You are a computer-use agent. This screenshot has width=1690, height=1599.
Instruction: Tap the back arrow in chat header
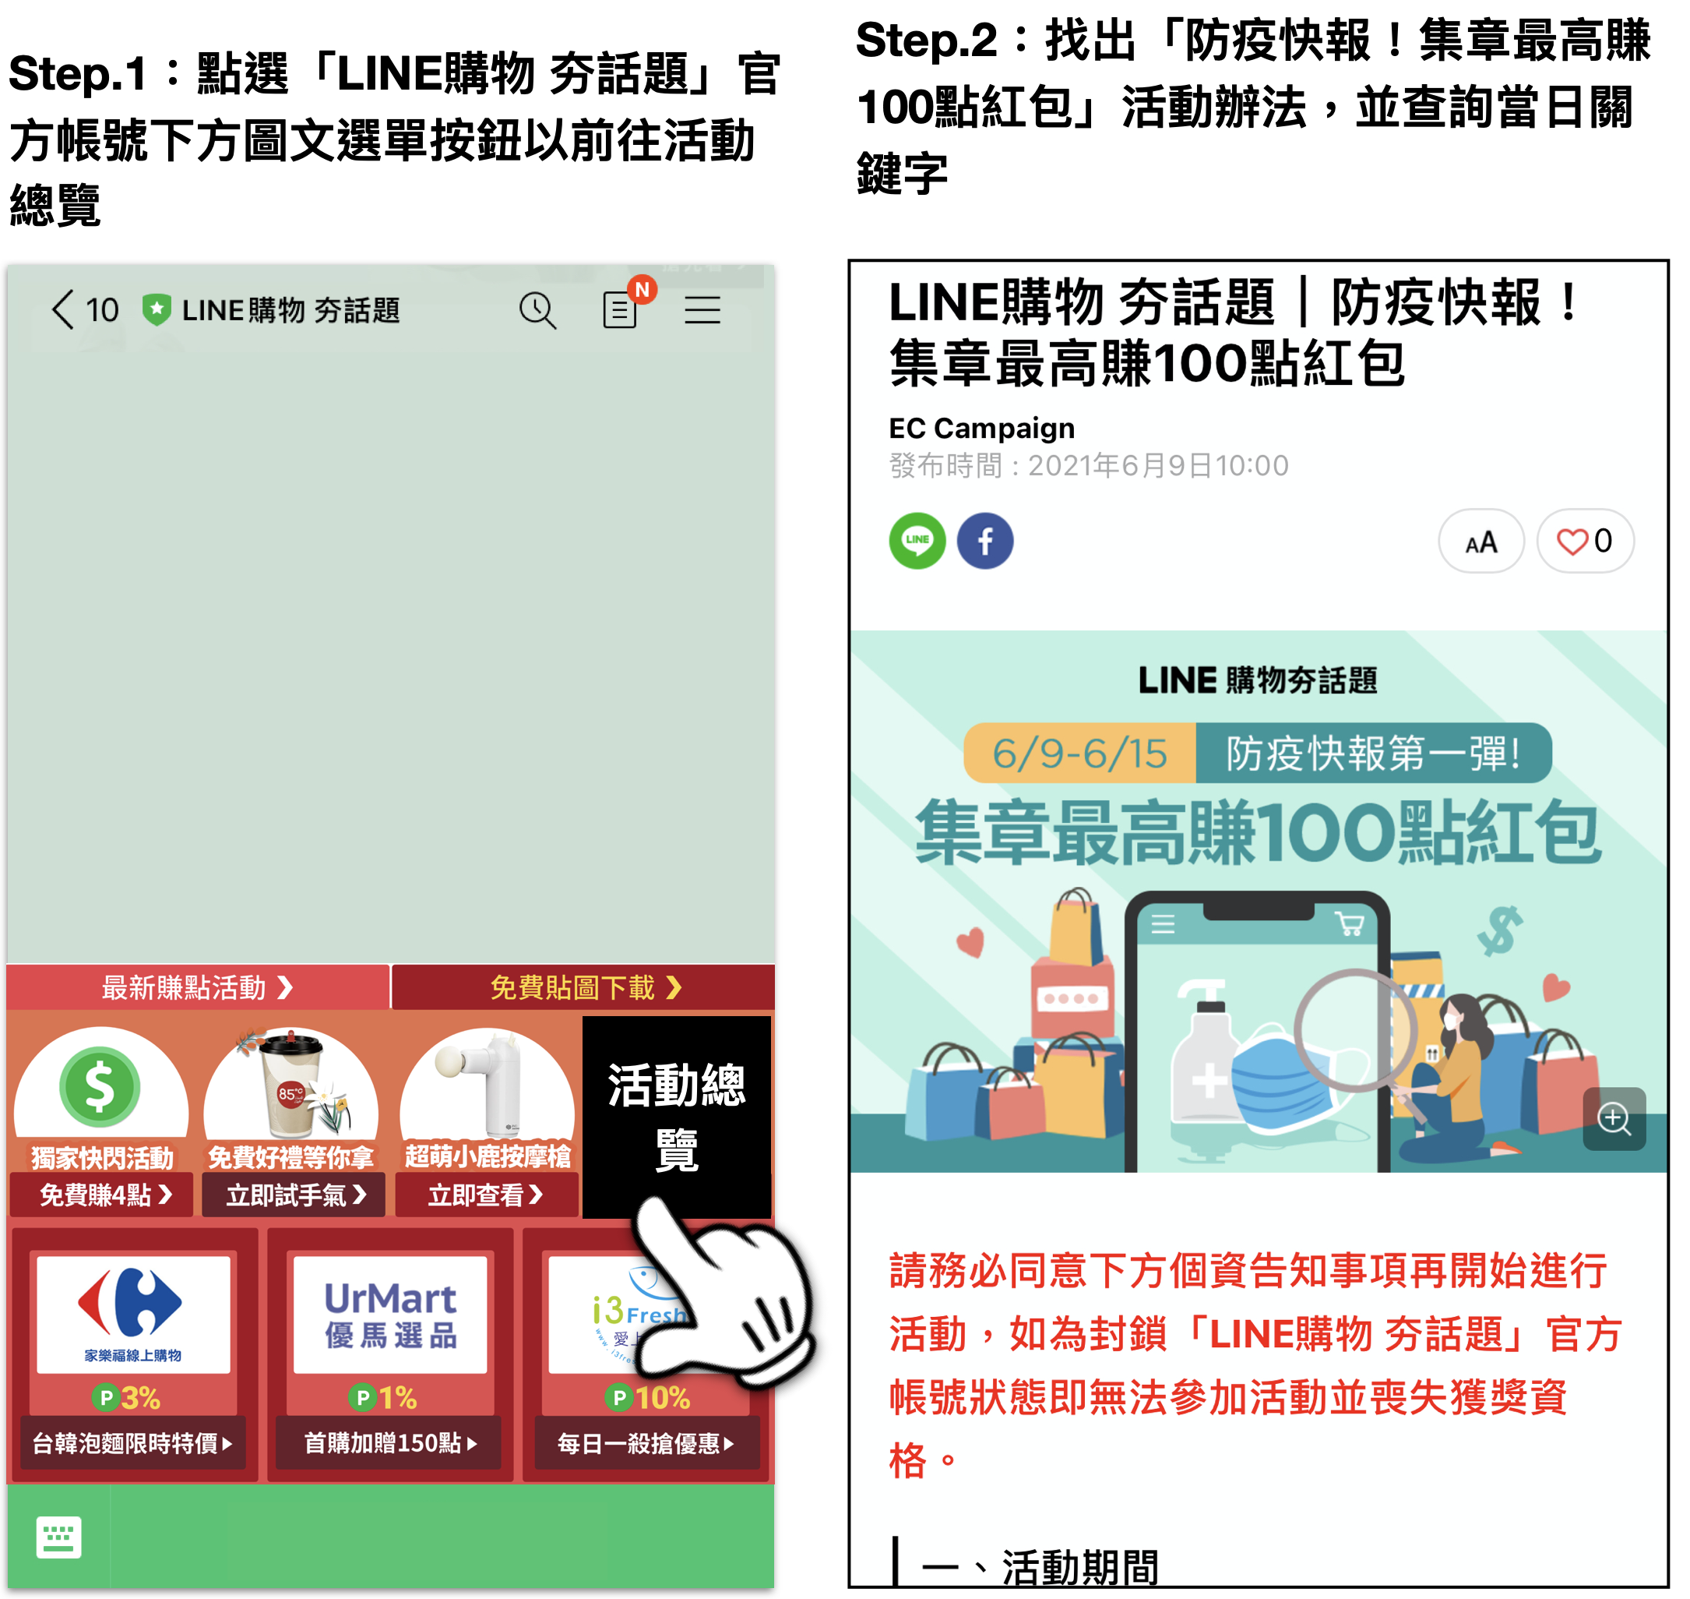[63, 309]
